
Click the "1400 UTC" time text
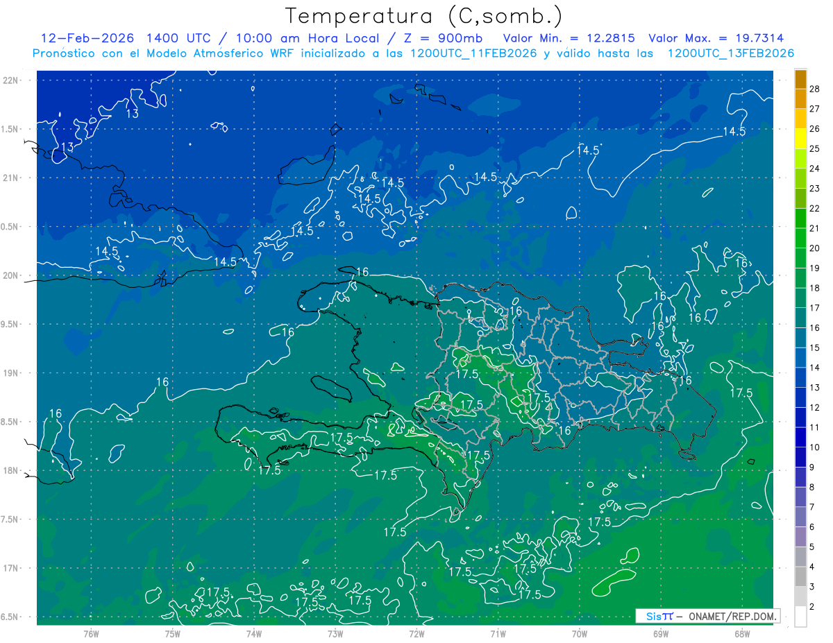[x=178, y=38]
